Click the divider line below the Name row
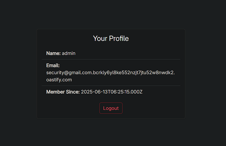Viewport: 226px width, 146px height. (111, 59)
